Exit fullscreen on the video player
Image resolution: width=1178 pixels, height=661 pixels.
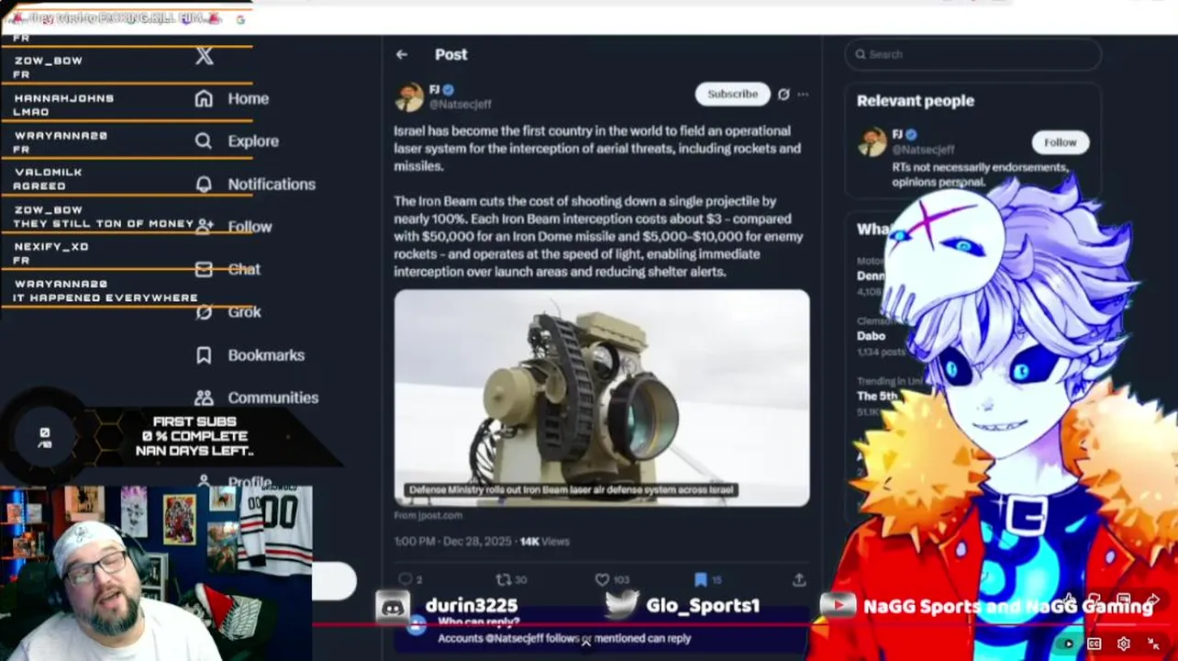pos(1153,644)
